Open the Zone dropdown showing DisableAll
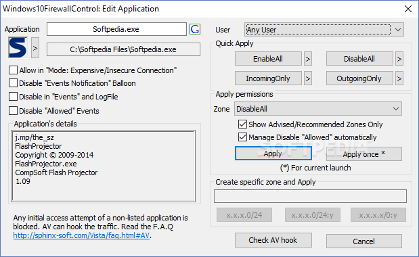Screen dimensions: 419x257 [318, 109]
